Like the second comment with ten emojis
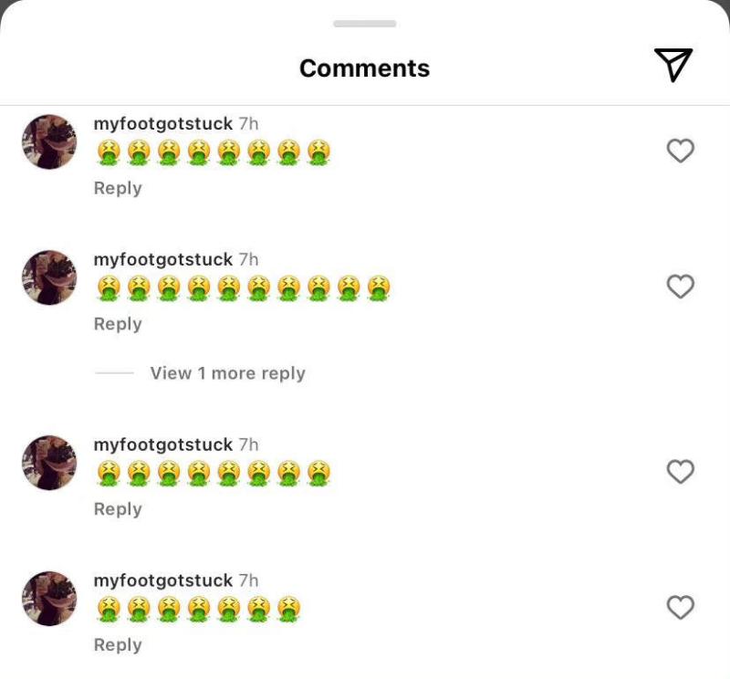 681,287
